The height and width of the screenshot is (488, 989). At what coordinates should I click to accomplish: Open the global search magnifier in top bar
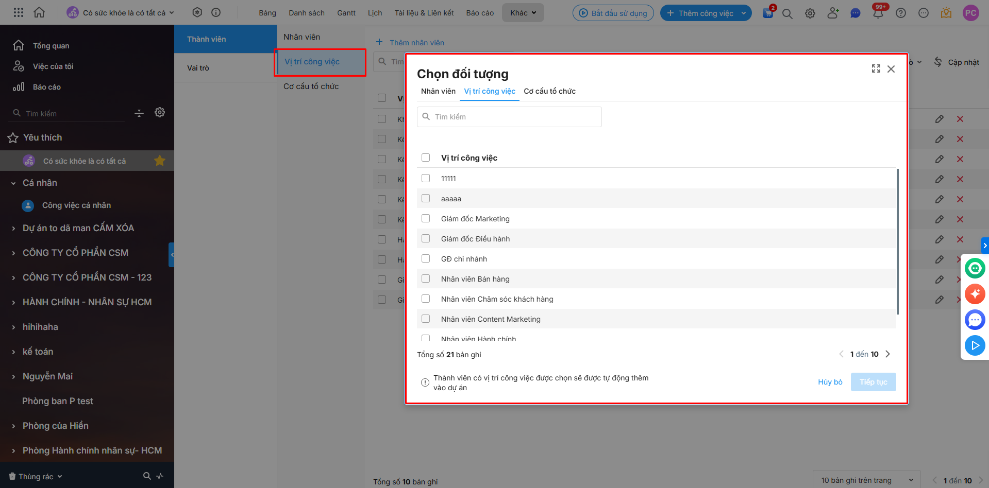click(787, 14)
